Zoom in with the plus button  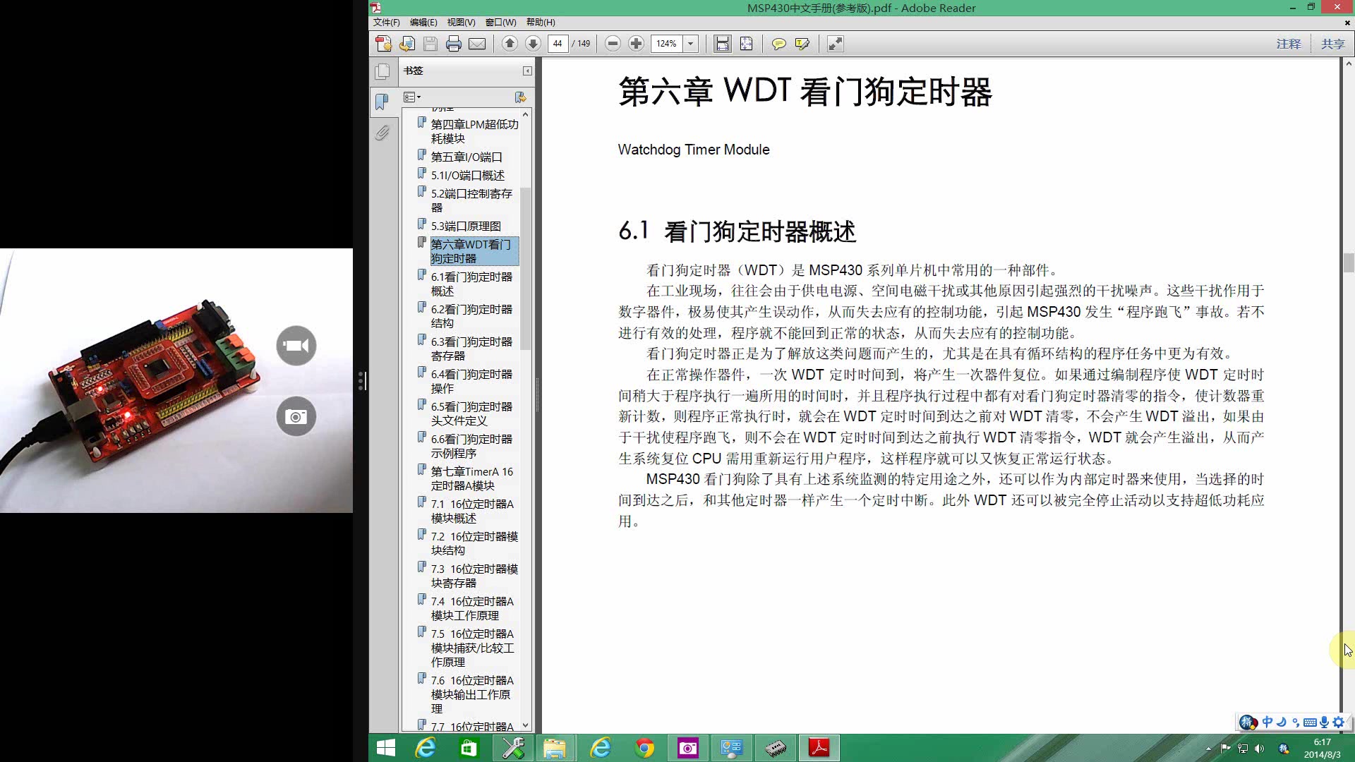pyautogui.click(x=636, y=44)
